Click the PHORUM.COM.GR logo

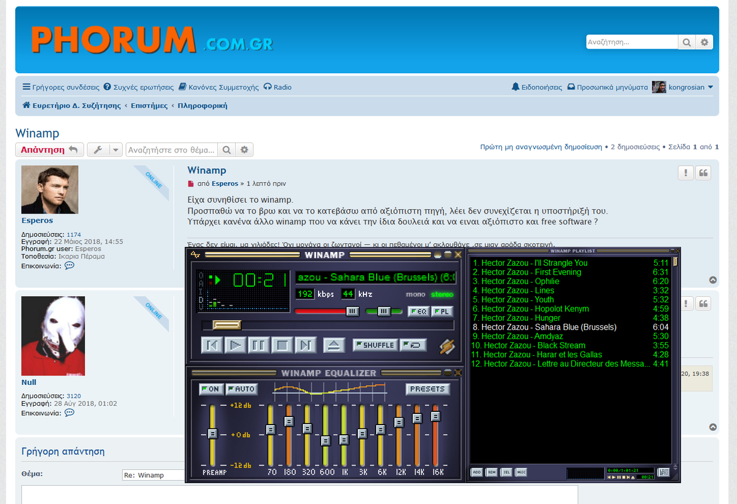152,40
